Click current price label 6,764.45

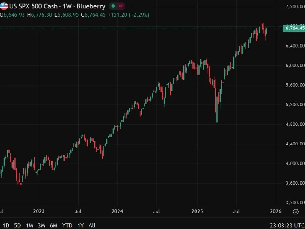tap(293, 28)
